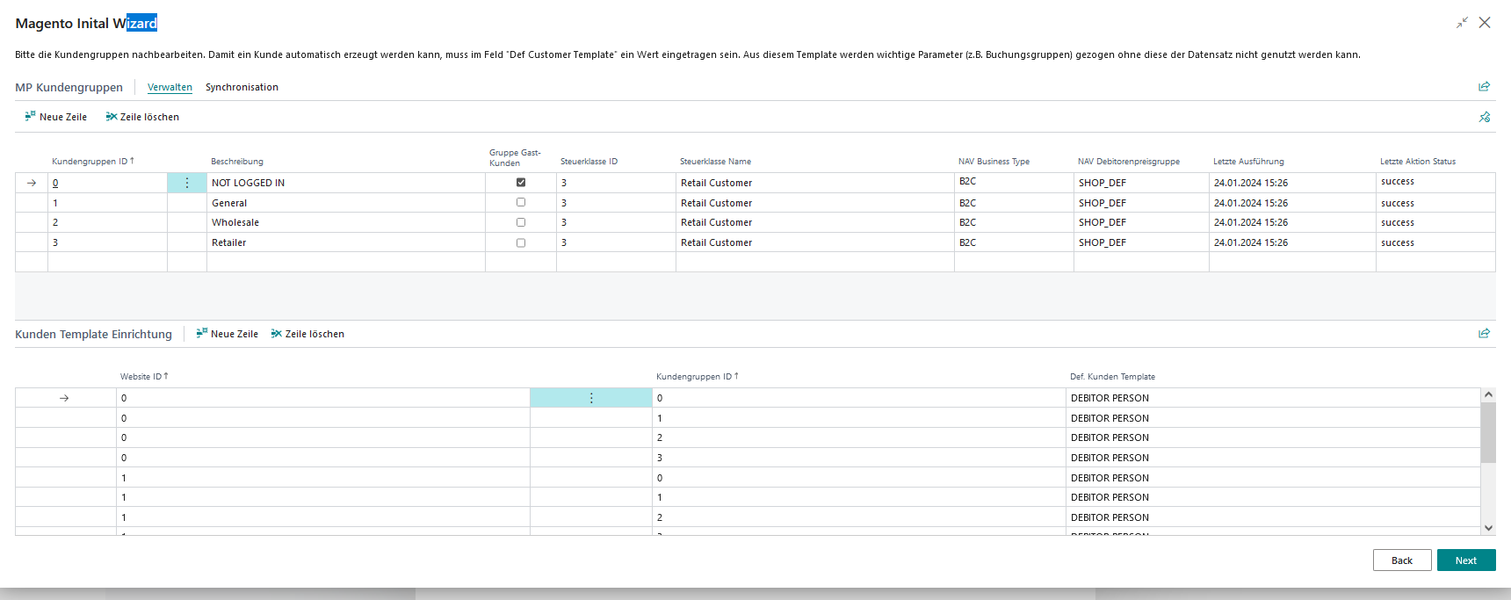The image size is (1511, 600).
Task: Click Kunden Template Einrichtung section heading
Action: point(93,334)
